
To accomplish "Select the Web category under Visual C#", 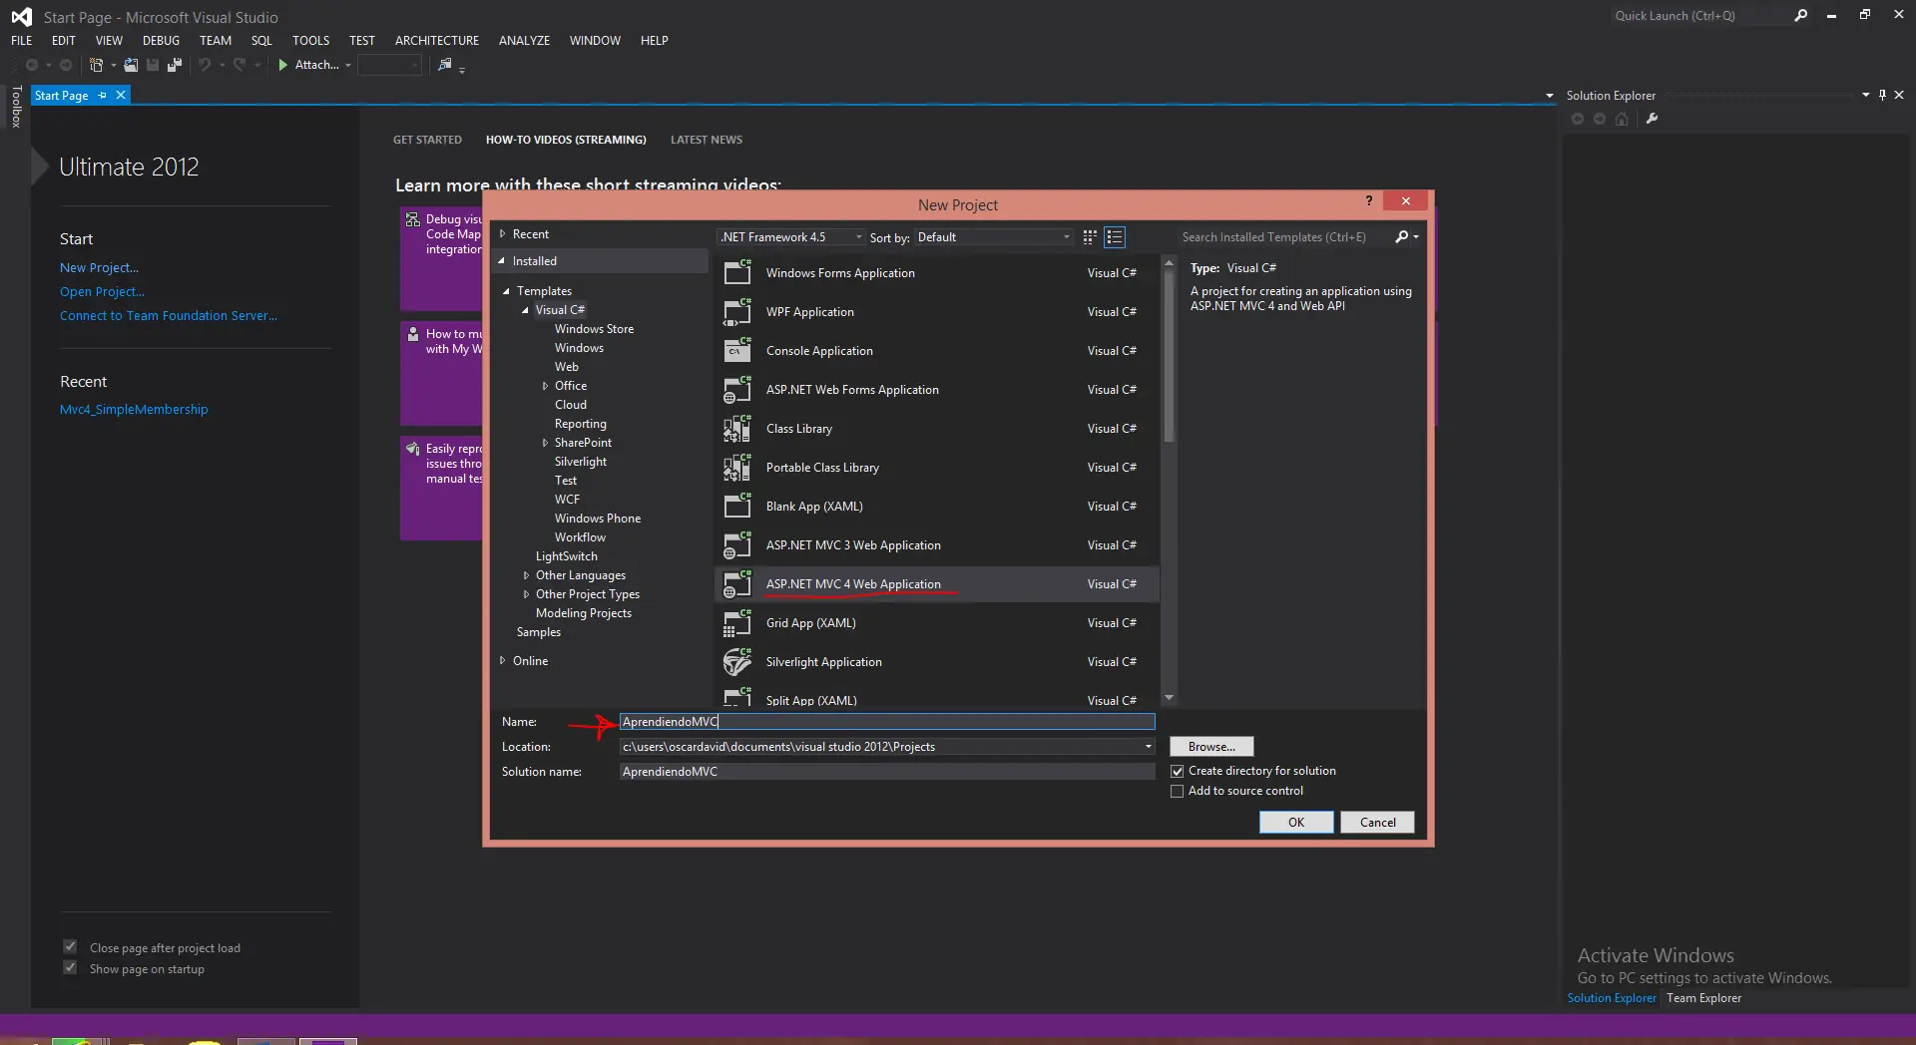I will [x=567, y=367].
